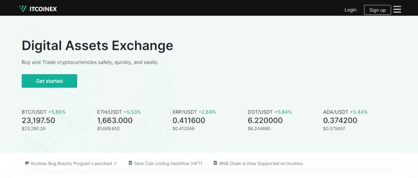Click the megaphone announcement icon

pyautogui.click(x=27, y=163)
